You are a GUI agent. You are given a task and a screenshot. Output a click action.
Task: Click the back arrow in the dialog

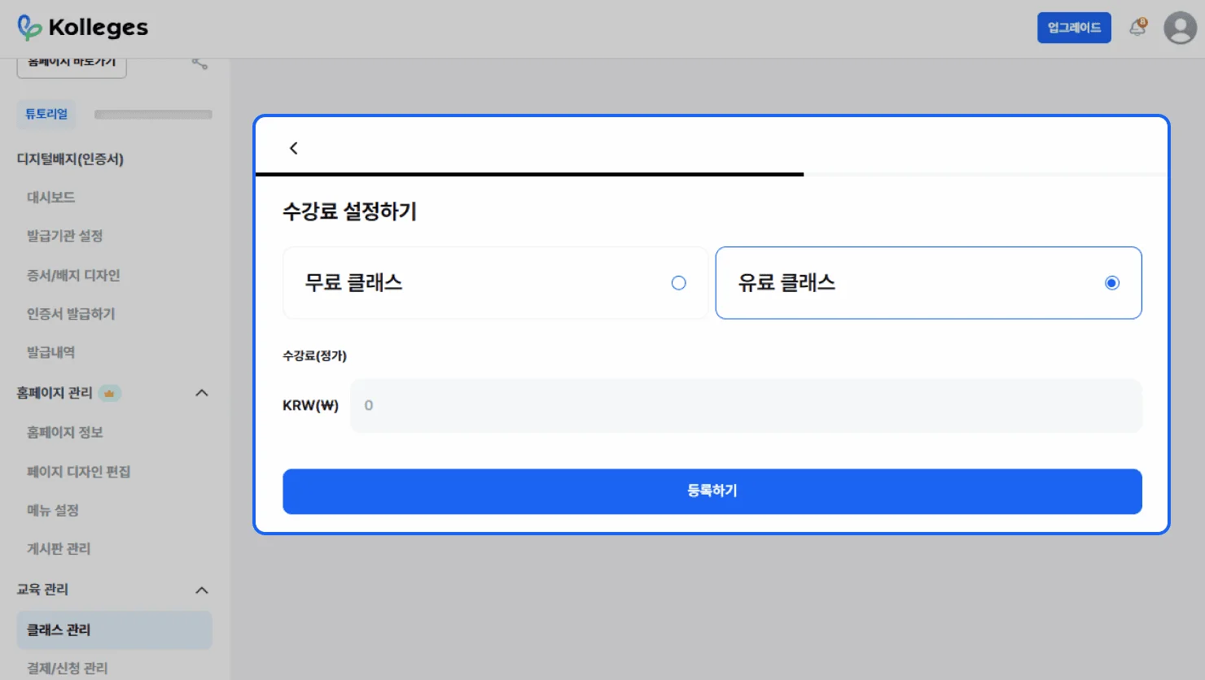(294, 148)
